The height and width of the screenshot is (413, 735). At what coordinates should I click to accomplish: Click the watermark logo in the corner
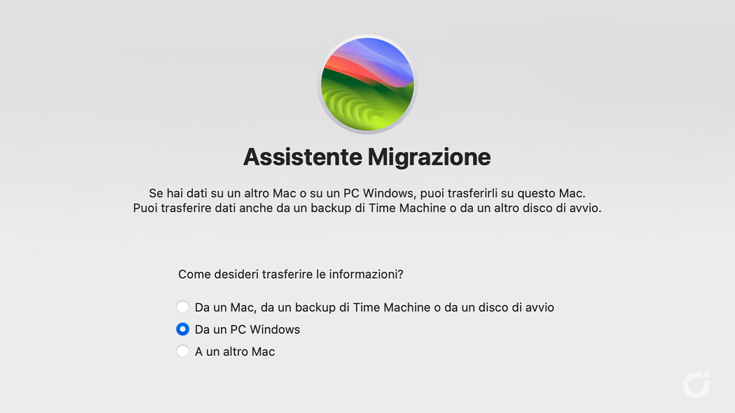coord(697,385)
